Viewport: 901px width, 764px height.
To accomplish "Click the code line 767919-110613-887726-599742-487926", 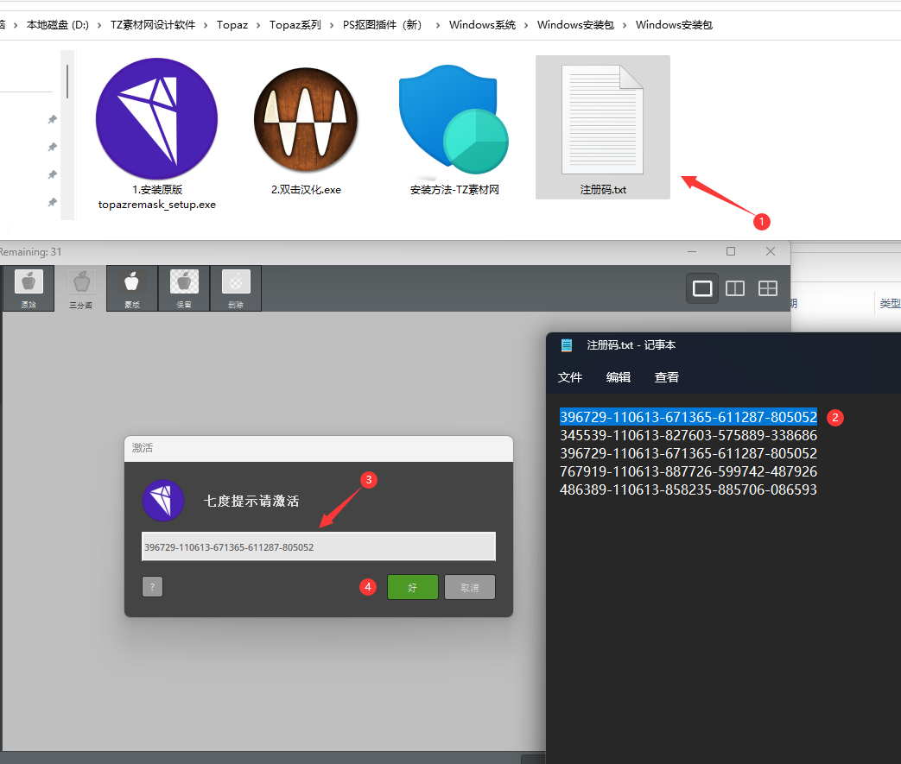I will click(x=688, y=471).
